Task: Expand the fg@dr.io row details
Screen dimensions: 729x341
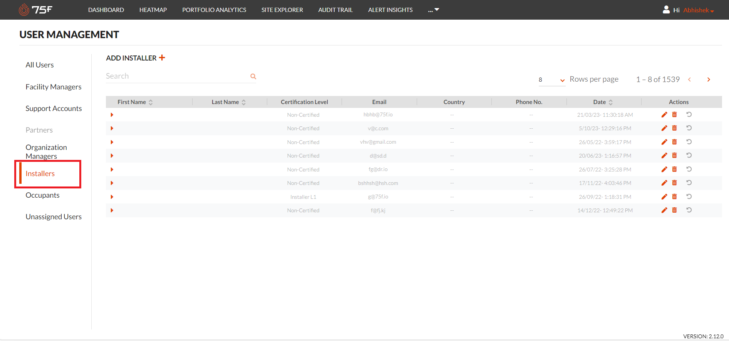Action: 112,170
